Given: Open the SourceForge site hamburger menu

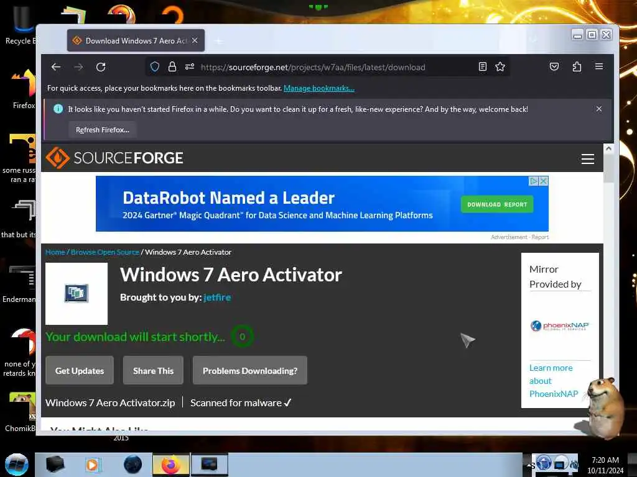Looking at the screenshot, I should (x=587, y=158).
